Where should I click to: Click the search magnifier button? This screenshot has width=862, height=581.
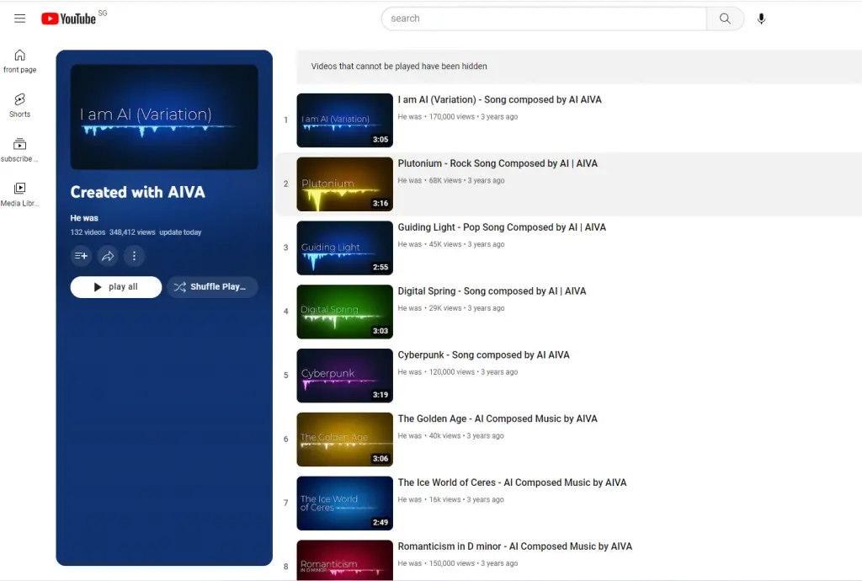pos(725,19)
